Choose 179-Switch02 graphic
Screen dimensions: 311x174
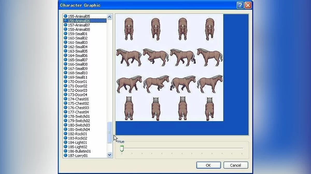click(x=85, y=121)
